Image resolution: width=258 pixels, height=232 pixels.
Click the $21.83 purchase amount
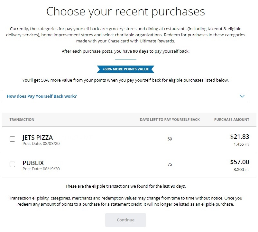[240, 137]
